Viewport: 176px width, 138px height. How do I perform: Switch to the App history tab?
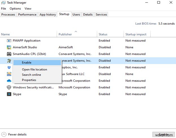tap(48, 14)
